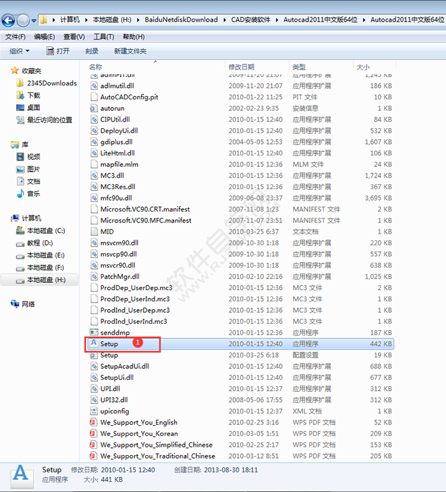Sort by 修改日期 column header
Image resolution: width=446 pixels, height=492 pixels.
coord(241,67)
